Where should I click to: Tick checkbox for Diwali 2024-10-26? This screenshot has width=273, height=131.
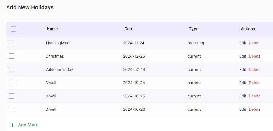click(x=12, y=109)
